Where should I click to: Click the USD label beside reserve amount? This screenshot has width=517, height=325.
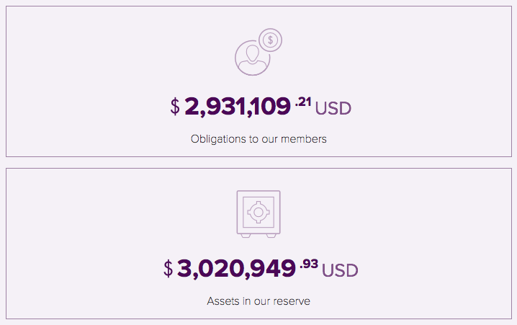point(340,270)
